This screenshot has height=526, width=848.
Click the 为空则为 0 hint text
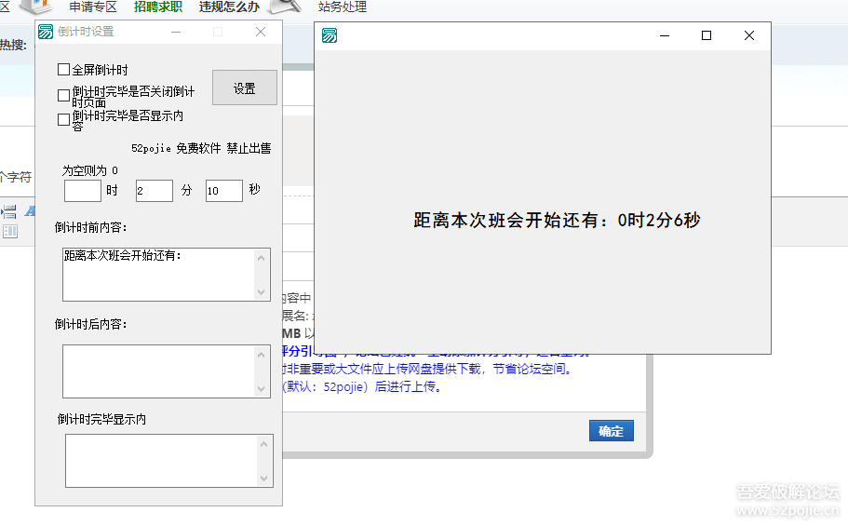tap(89, 170)
